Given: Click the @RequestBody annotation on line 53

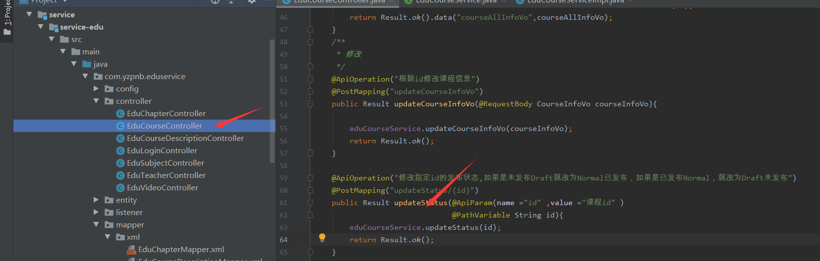Looking at the screenshot, I should [x=506, y=104].
